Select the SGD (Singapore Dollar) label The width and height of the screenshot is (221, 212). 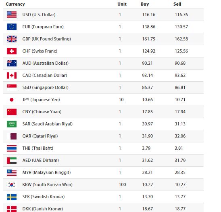point(46,87)
